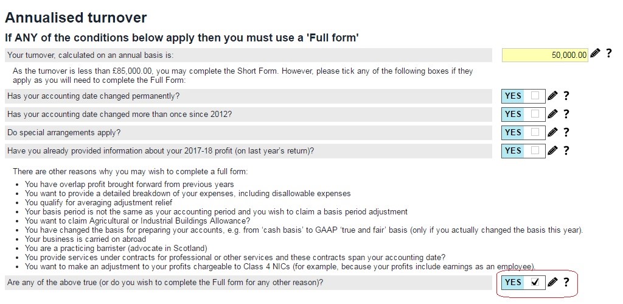Click pencil icon for special arrangements row
Image resolution: width=623 pixels, height=304 pixels.
pyautogui.click(x=552, y=132)
